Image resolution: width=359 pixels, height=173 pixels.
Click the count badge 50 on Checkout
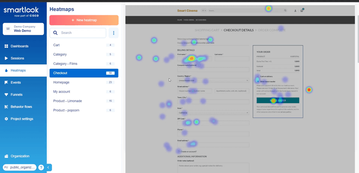click(110, 73)
